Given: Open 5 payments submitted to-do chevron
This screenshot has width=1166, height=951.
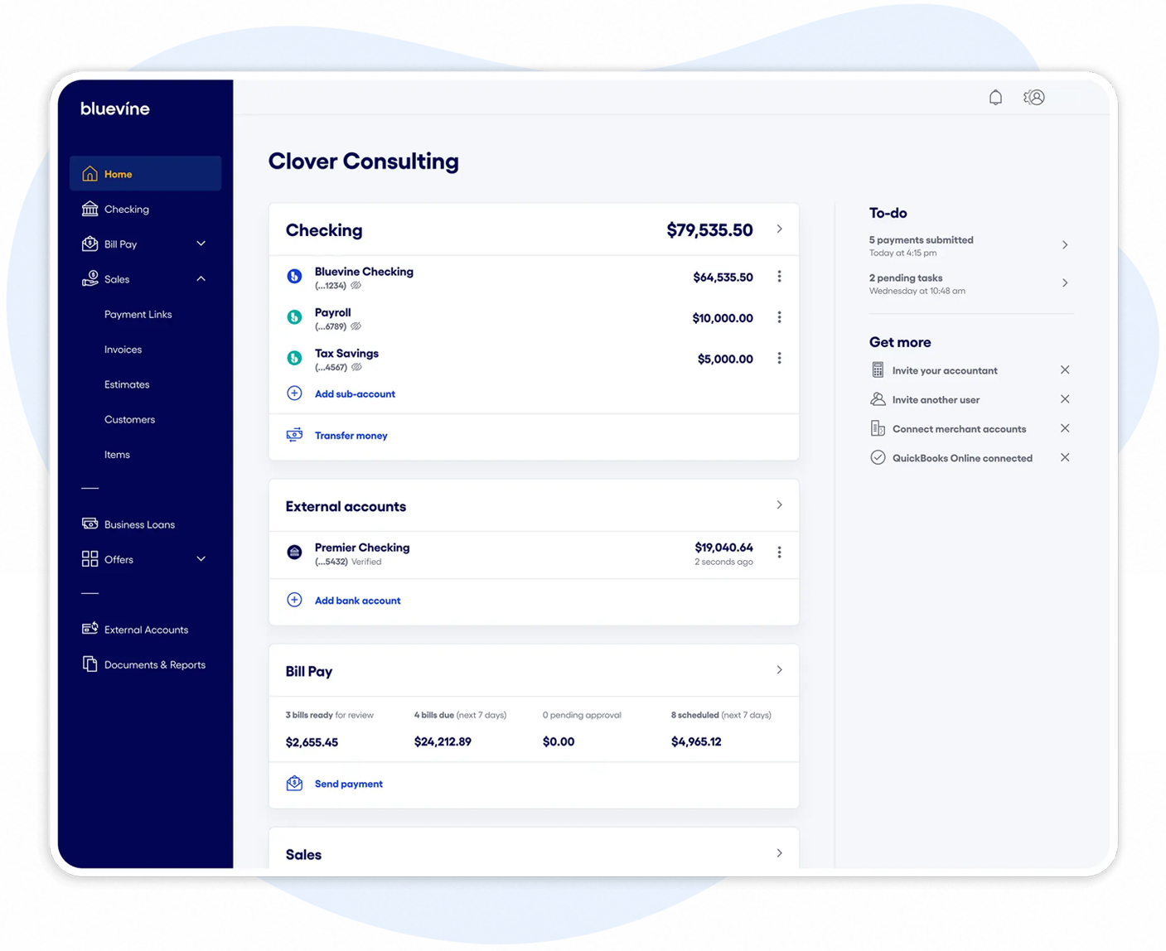Looking at the screenshot, I should pos(1065,245).
